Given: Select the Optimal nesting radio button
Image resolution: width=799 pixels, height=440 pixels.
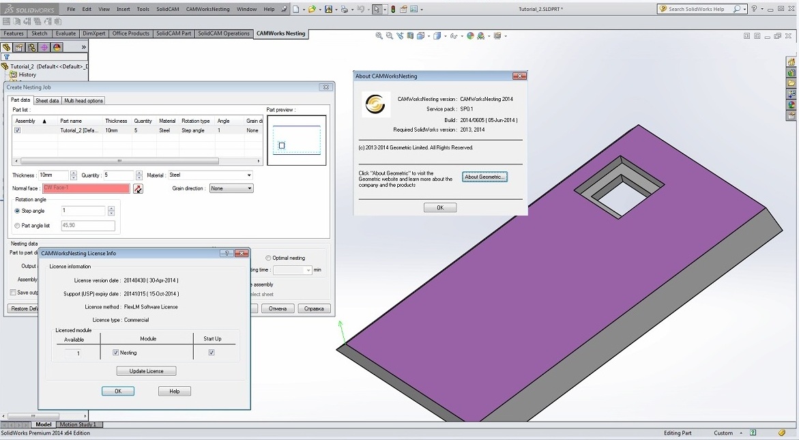Looking at the screenshot, I should 268,258.
